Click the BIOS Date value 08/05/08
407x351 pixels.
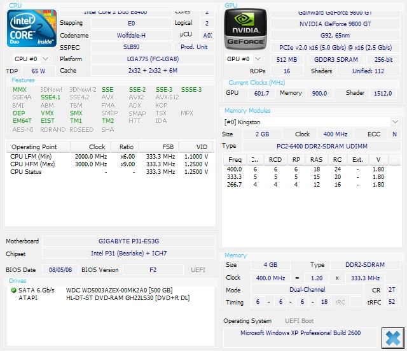point(60,270)
